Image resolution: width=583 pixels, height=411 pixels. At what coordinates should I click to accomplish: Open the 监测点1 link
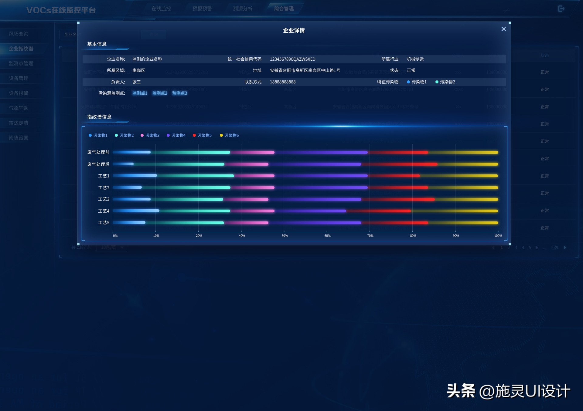[x=139, y=93]
